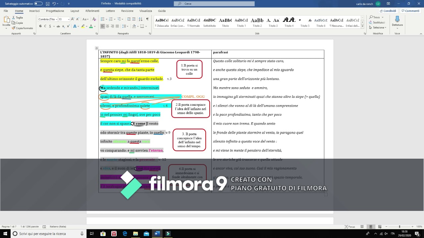Toggle show paragraph marks pilcrow
Screen dimensions: 424x238
(x=147, y=19)
